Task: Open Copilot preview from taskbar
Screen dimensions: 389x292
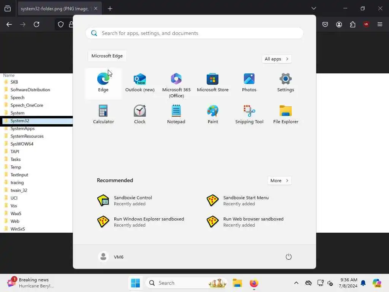Action: [x=377, y=283]
